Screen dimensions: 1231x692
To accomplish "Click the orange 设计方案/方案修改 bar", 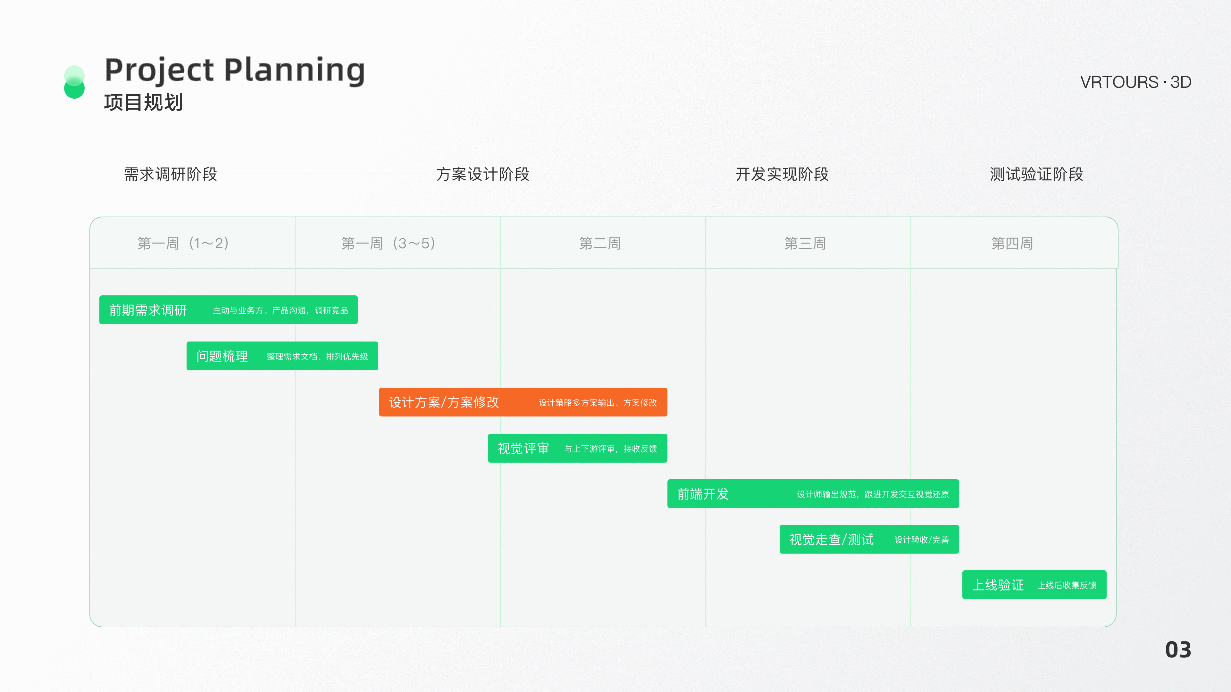I will click(x=523, y=402).
